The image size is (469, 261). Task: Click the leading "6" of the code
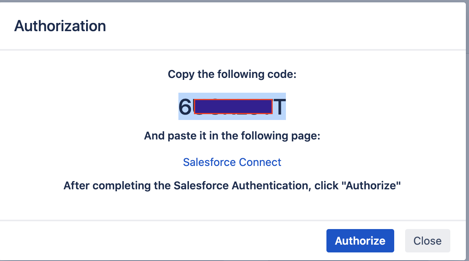click(x=185, y=106)
